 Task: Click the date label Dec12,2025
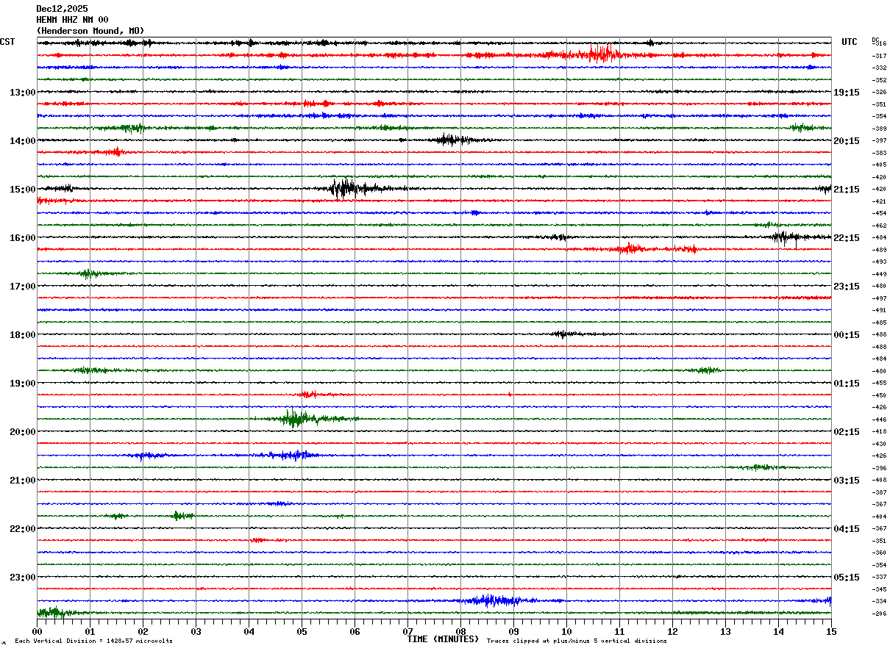(x=62, y=9)
